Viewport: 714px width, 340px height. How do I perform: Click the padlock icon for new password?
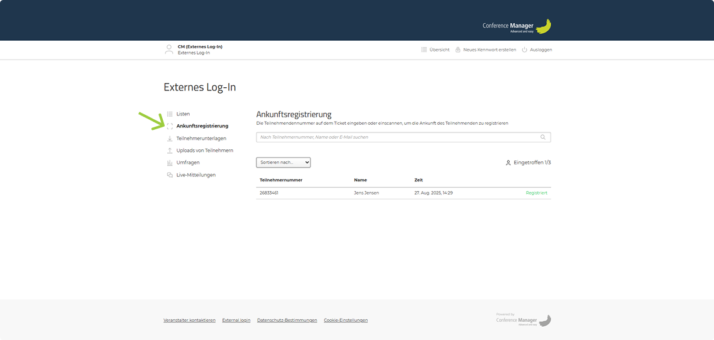point(458,50)
